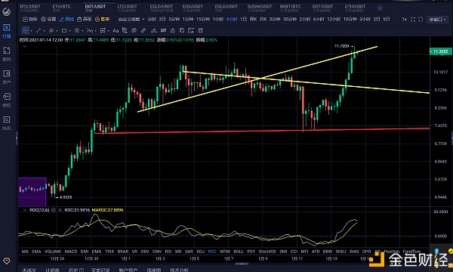Select the wave pattern drawing tool
The width and height of the screenshot is (453, 272).
point(90,30)
